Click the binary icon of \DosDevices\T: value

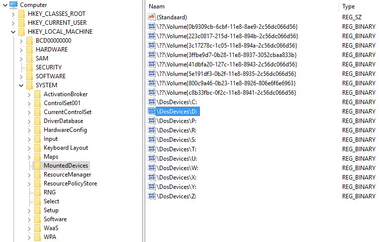(152, 149)
